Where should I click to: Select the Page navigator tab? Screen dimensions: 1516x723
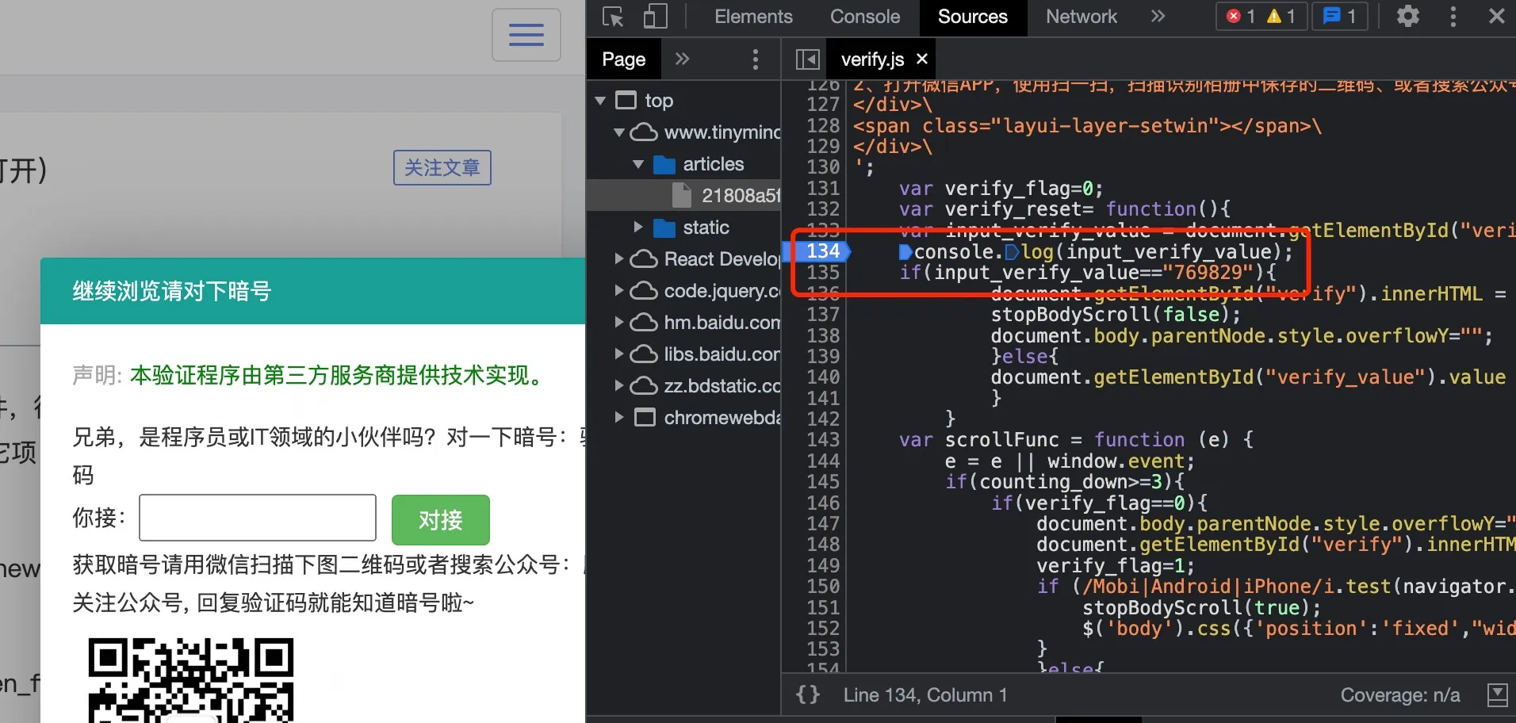tap(624, 59)
